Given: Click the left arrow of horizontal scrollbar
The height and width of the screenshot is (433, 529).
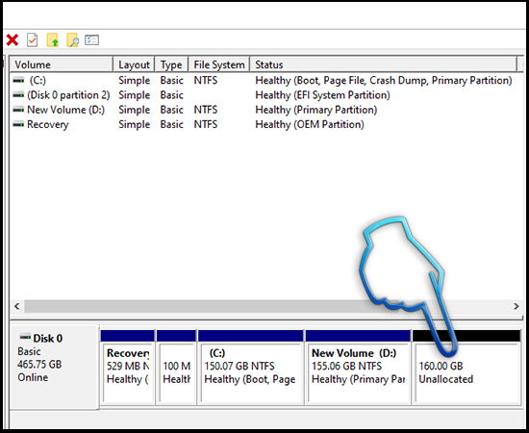Looking at the screenshot, I should pos(17,306).
